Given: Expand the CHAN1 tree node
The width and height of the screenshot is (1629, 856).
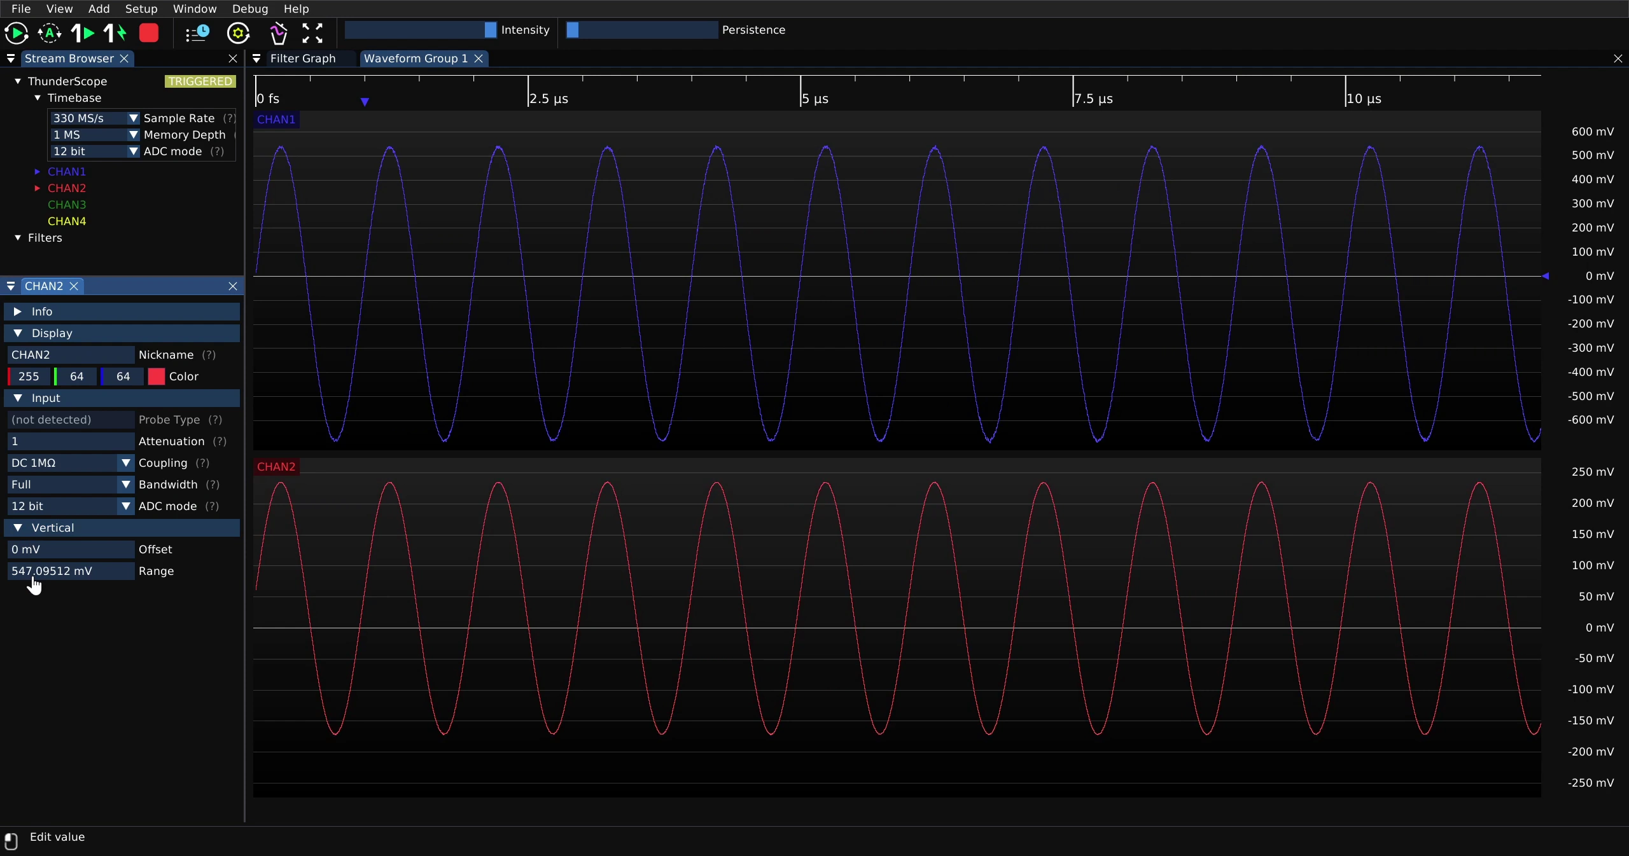Looking at the screenshot, I should tap(38, 172).
